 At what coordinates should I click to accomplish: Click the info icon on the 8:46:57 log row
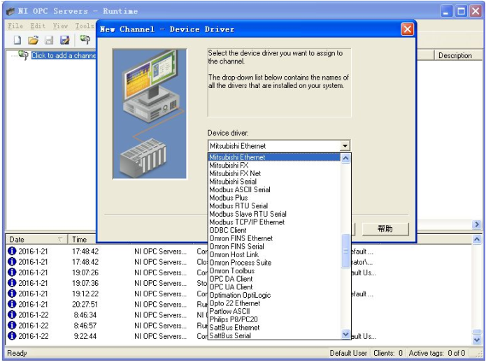[12, 325]
